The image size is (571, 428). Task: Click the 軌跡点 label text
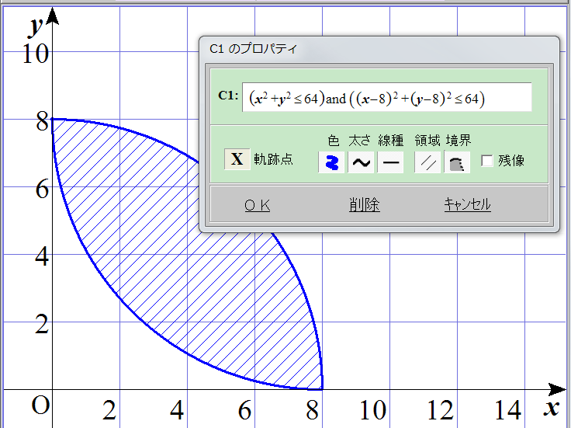[x=273, y=160]
